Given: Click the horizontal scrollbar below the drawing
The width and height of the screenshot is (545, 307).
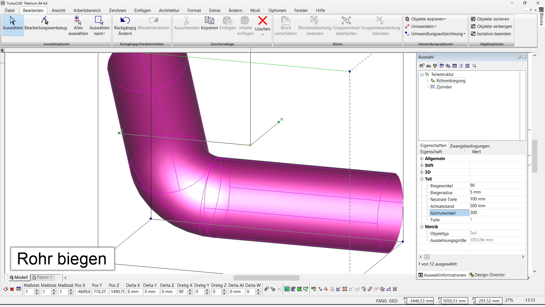Looking at the screenshot, I should [x=266, y=278].
